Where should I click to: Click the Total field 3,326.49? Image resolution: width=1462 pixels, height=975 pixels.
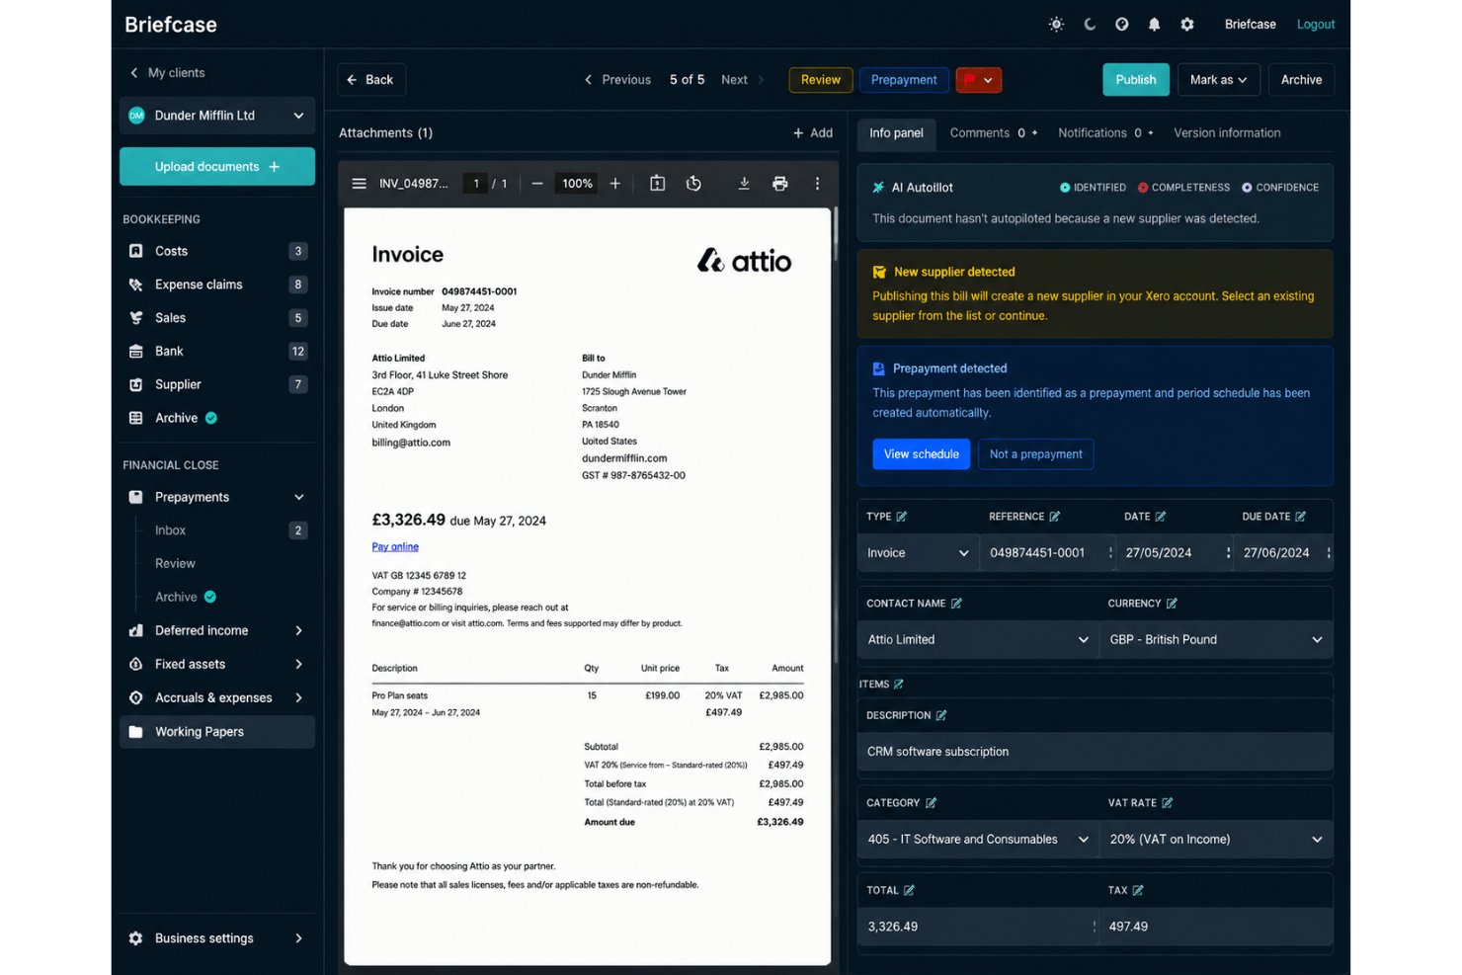[x=978, y=928]
